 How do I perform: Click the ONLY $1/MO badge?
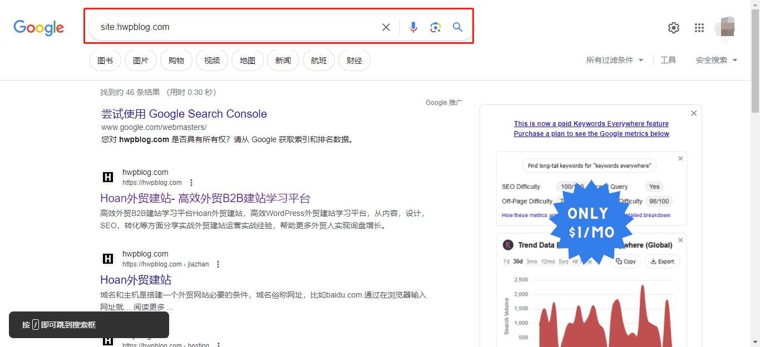591,223
